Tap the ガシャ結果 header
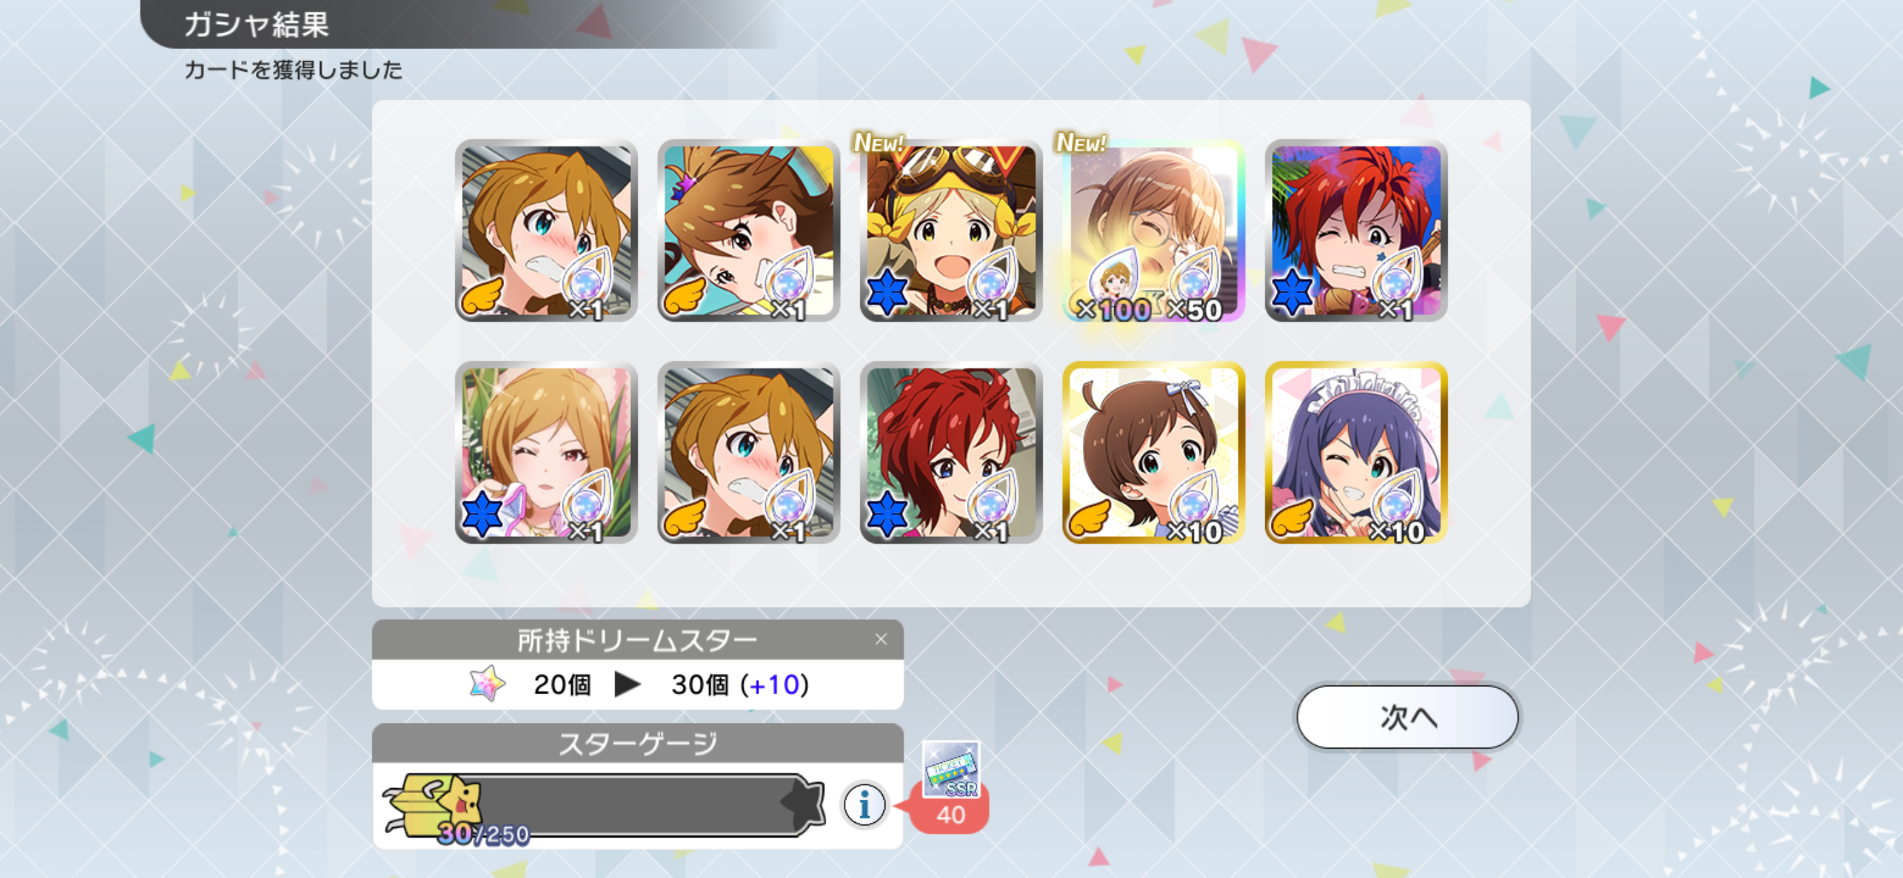The height and width of the screenshot is (878, 1903). [256, 25]
